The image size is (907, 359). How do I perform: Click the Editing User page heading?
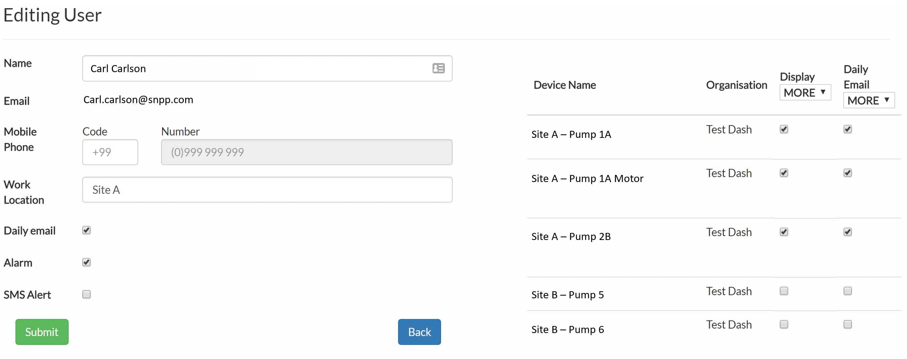[x=53, y=15]
